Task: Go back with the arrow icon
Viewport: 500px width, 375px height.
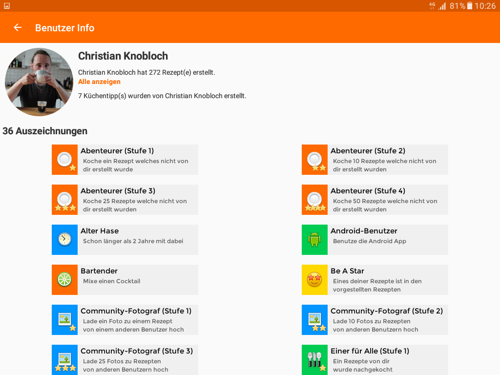Action: coord(18,28)
